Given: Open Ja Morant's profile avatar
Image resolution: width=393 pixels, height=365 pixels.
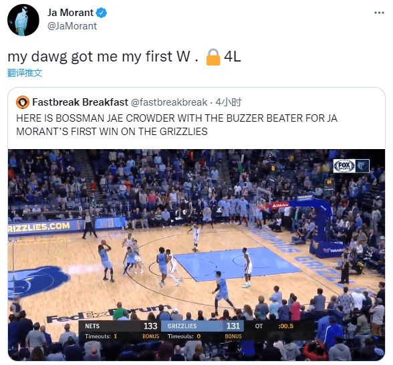Looking at the screenshot, I should click(x=23, y=20).
